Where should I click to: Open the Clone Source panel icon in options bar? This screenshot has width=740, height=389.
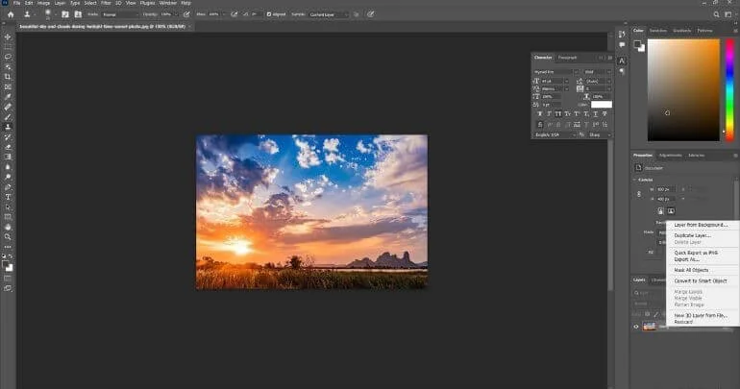click(x=78, y=14)
